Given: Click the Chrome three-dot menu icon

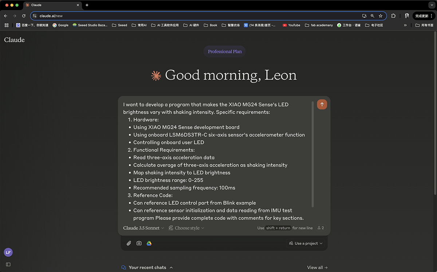Looking at the screenshot, I should pos(432,16).
